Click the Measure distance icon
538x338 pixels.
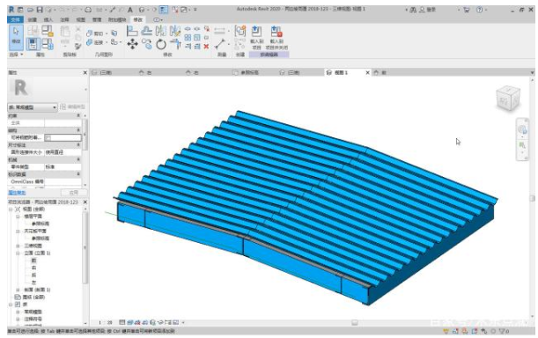click(x=220, y=44)
